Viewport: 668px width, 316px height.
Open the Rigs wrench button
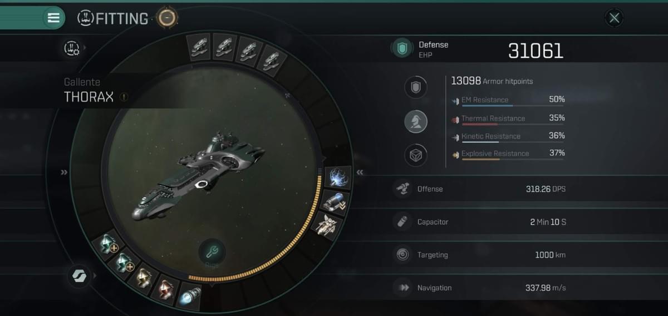pos(212,253)
